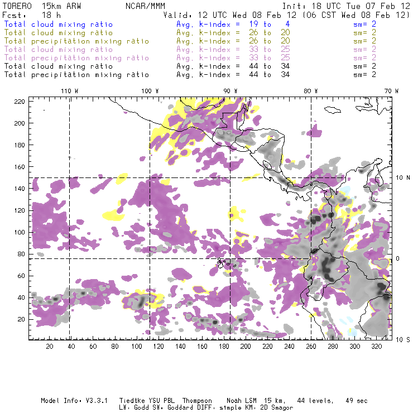413x413 pixels.
Task: Select the y-axis tick label "100"
Action: click(20, 232)
